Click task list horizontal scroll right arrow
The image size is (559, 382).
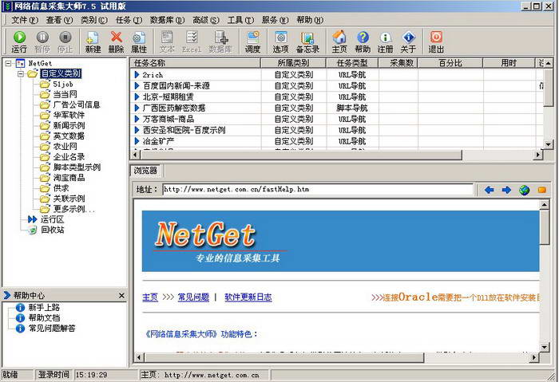click(x=538, y=155)
